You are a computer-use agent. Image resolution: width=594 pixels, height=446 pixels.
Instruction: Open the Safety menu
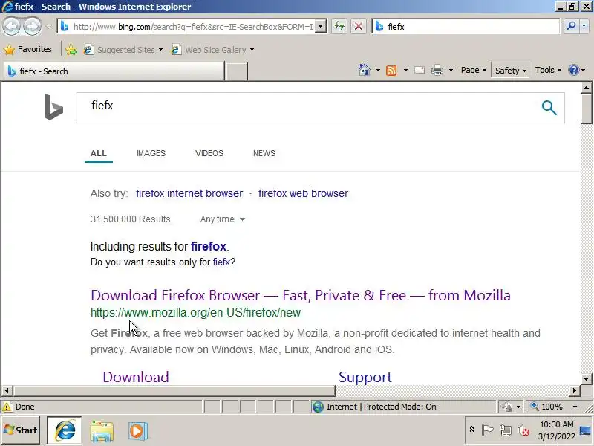click(510, 70)
